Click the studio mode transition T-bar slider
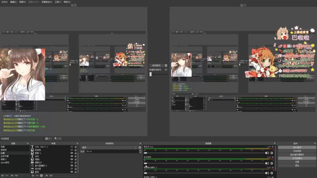 [x=158, y=74]
